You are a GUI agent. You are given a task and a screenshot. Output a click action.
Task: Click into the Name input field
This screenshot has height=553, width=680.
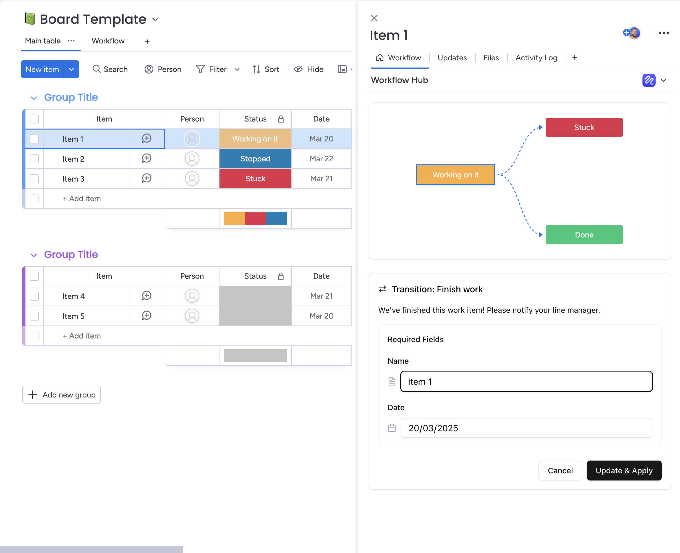(x=526, y=381)
